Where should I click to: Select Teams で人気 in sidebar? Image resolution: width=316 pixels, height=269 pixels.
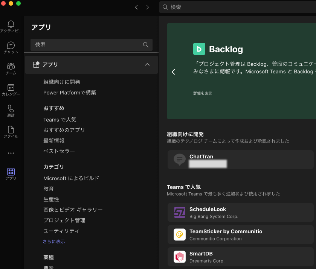pyautogui.click(x=60, y=120)
